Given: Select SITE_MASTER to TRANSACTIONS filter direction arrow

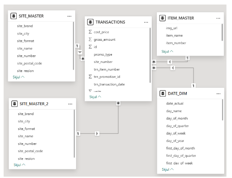Looking at the screenshot, I should (80, 52).
